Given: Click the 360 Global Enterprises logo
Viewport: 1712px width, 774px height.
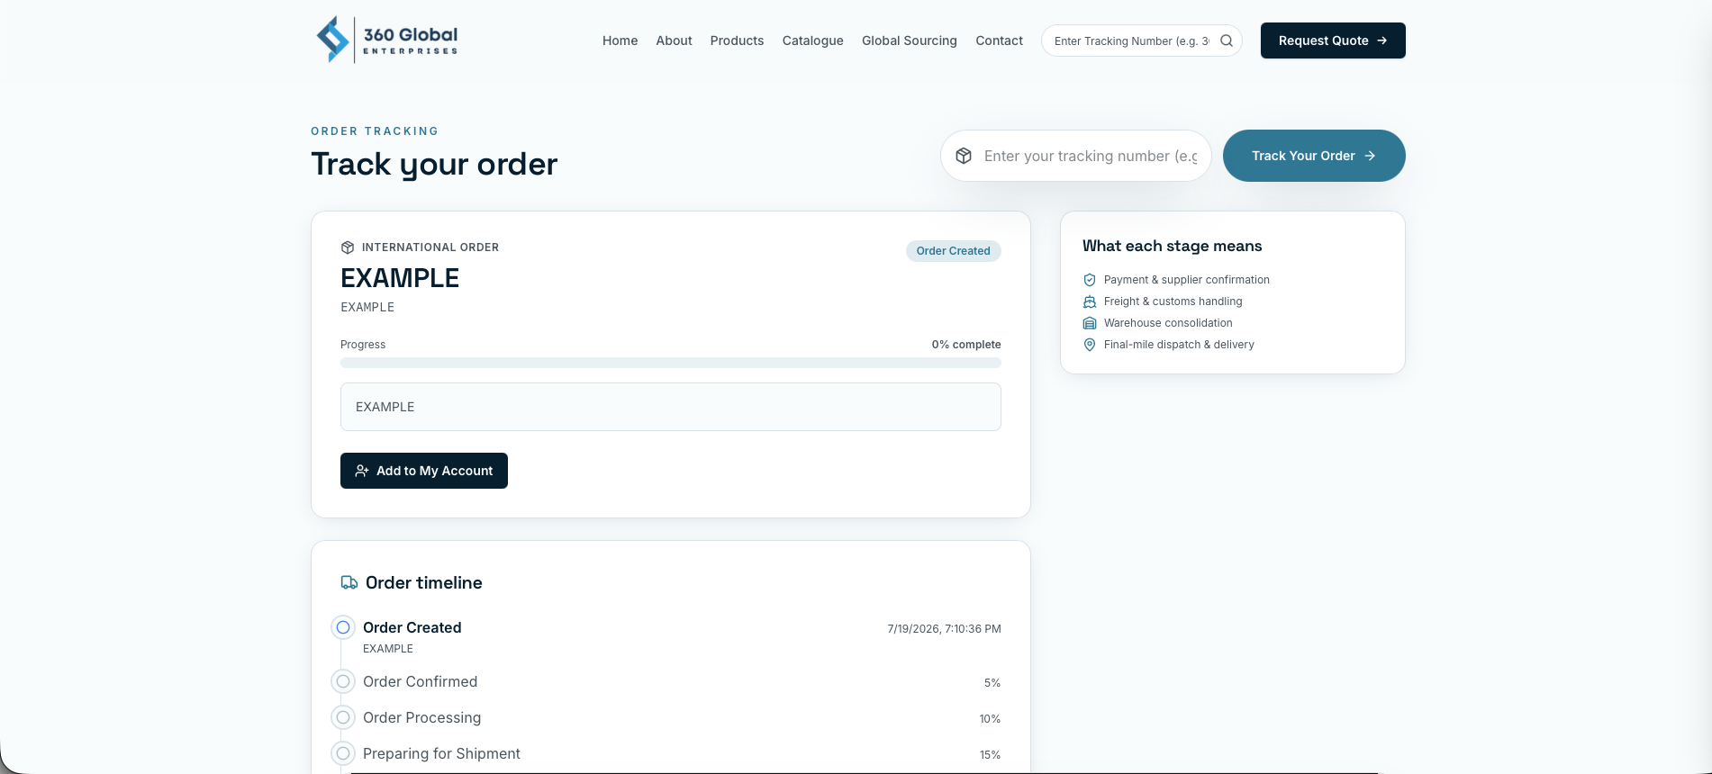Looking at the screenshot, I should 387,40.
